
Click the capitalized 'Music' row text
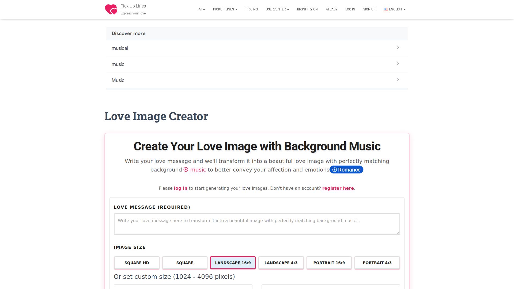tap(118, 80)
